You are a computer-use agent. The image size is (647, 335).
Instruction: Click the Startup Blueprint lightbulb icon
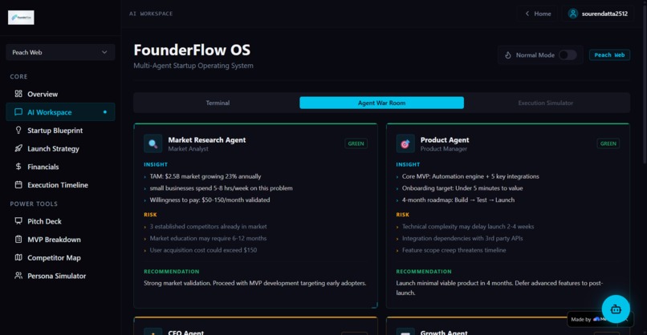[x=18, y=130]
